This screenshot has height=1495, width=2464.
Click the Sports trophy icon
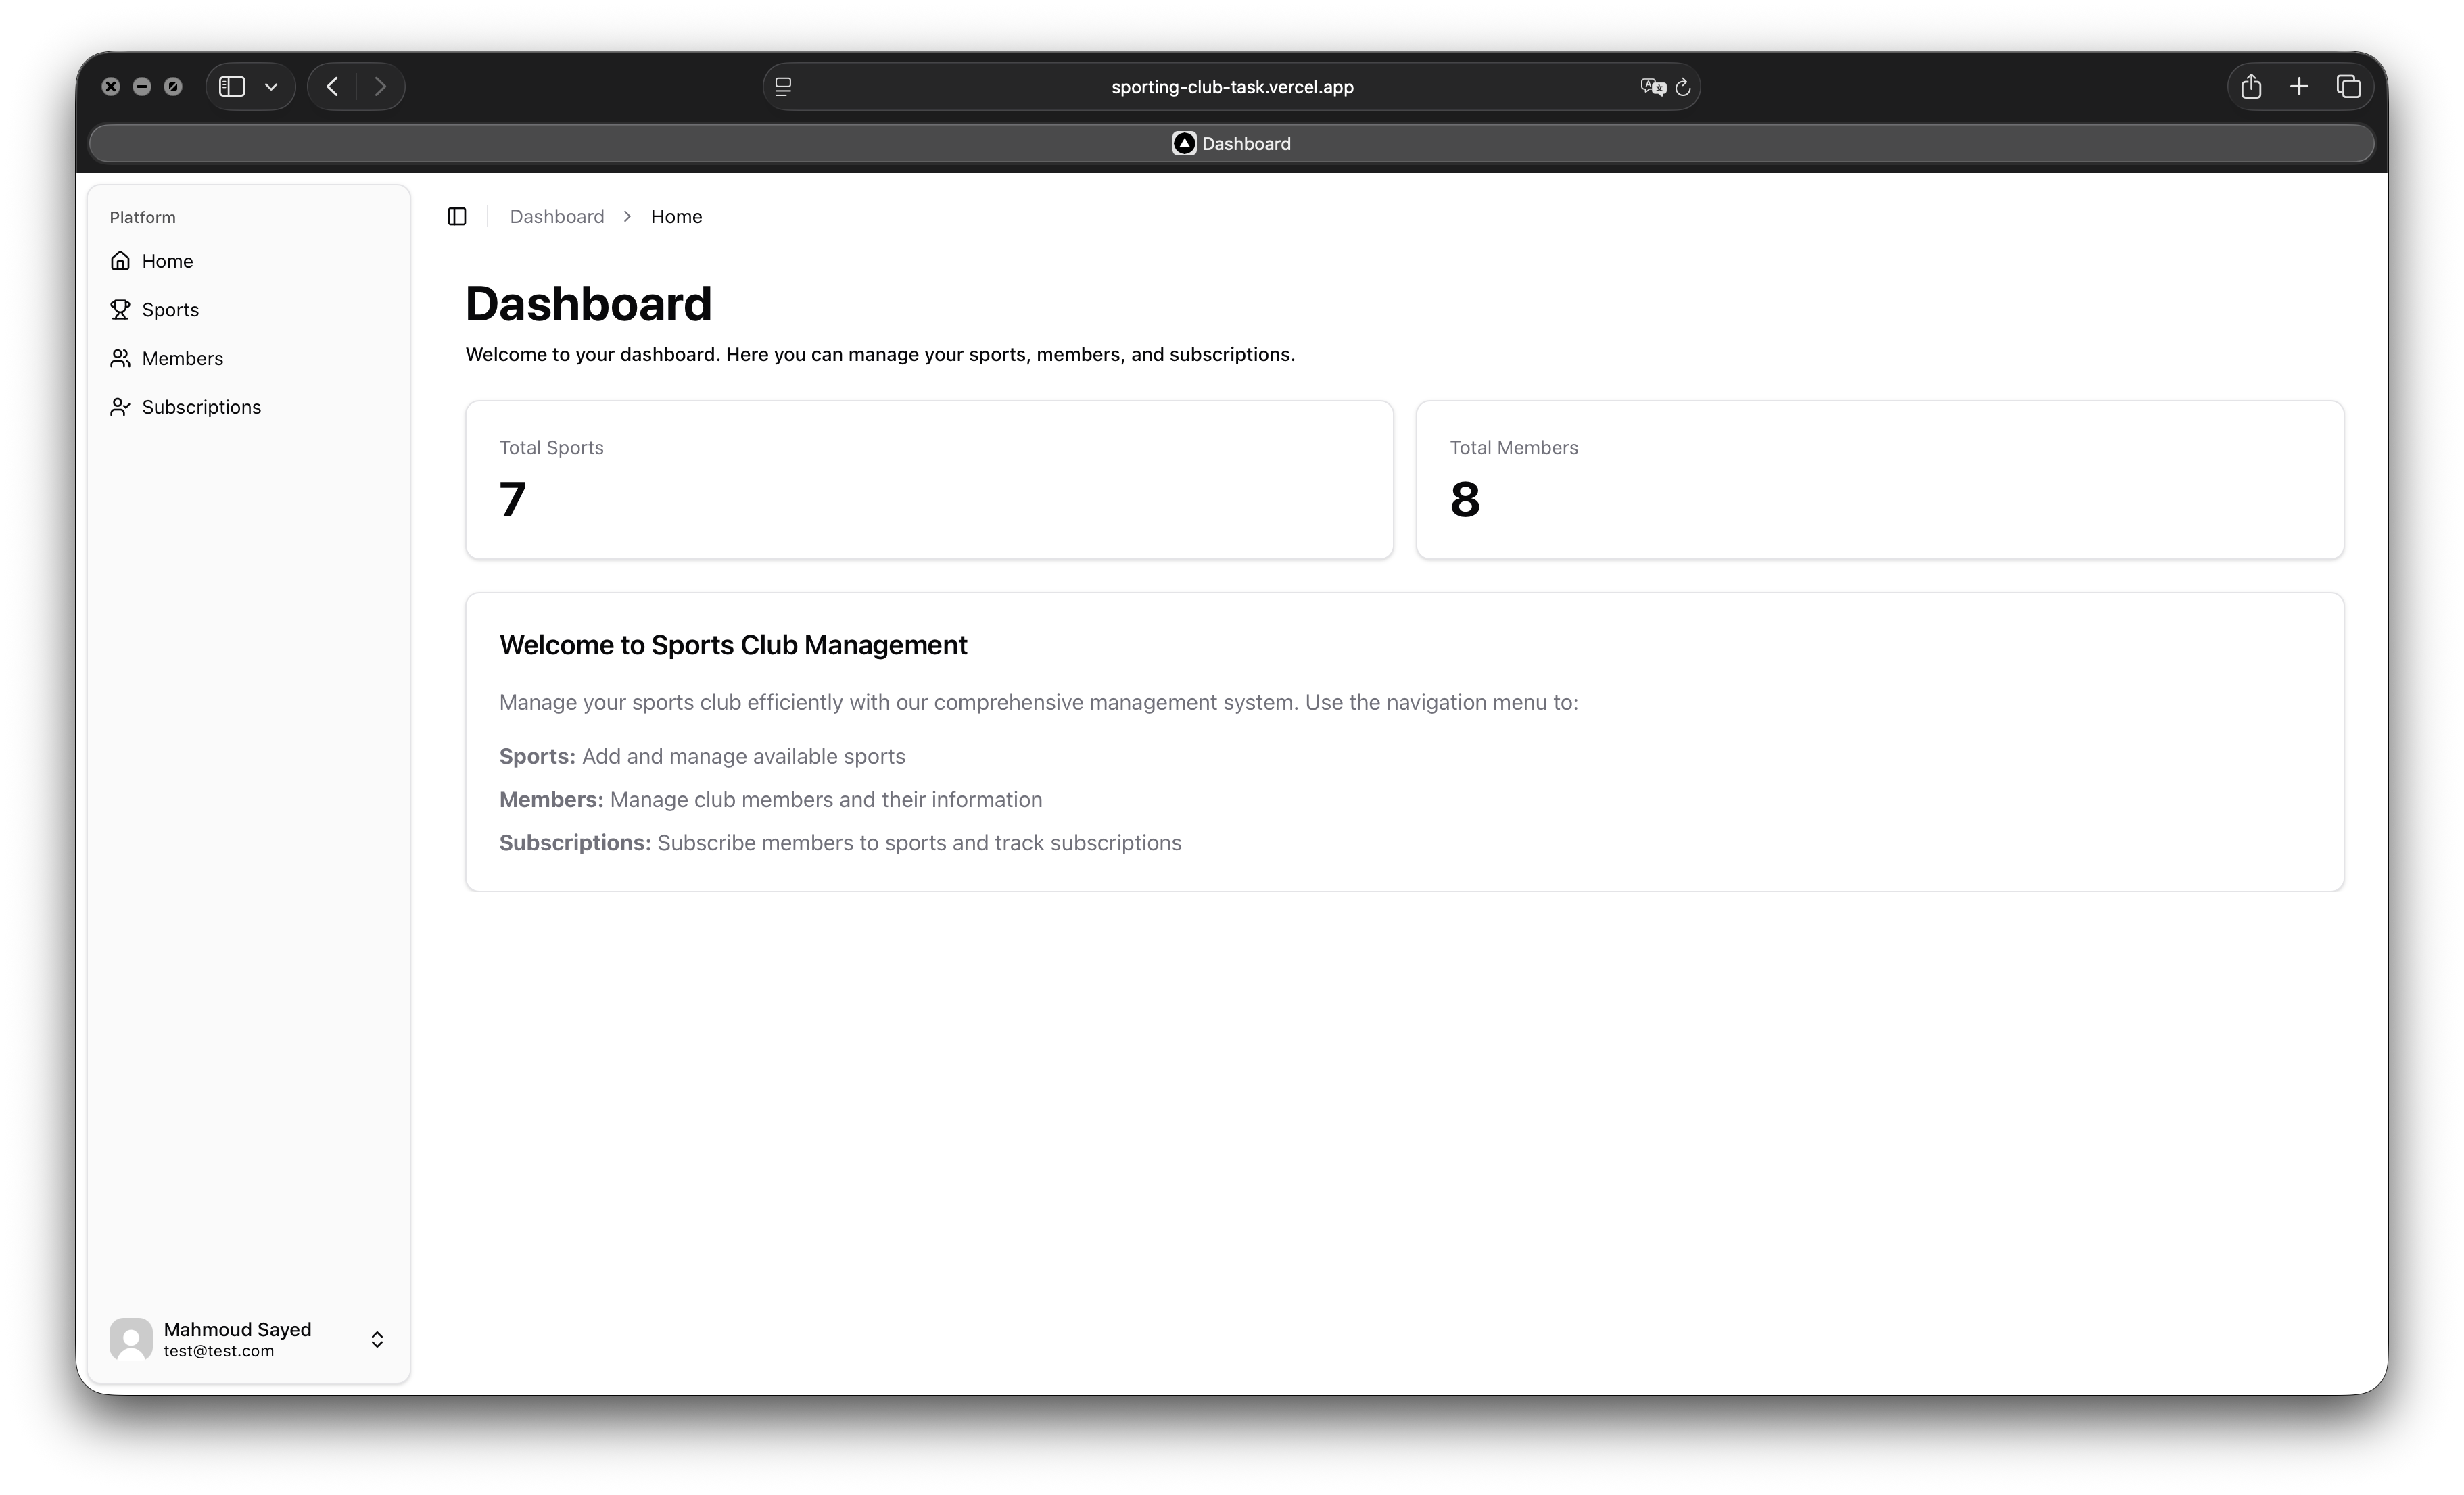(120, 310)
